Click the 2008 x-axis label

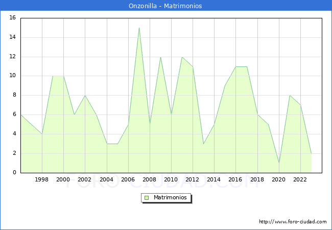pyautogui.click(x=150, y=179)
